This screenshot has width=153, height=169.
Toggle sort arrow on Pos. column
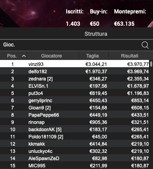[24, 56]
